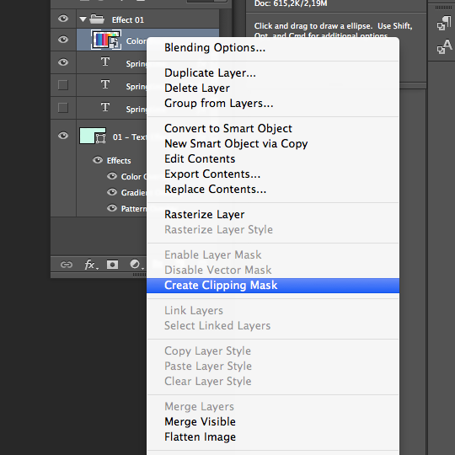The image size is (455, 455).
Task: Click the 01 - Text shape layer thumbnail
Action: pos(93,136)
